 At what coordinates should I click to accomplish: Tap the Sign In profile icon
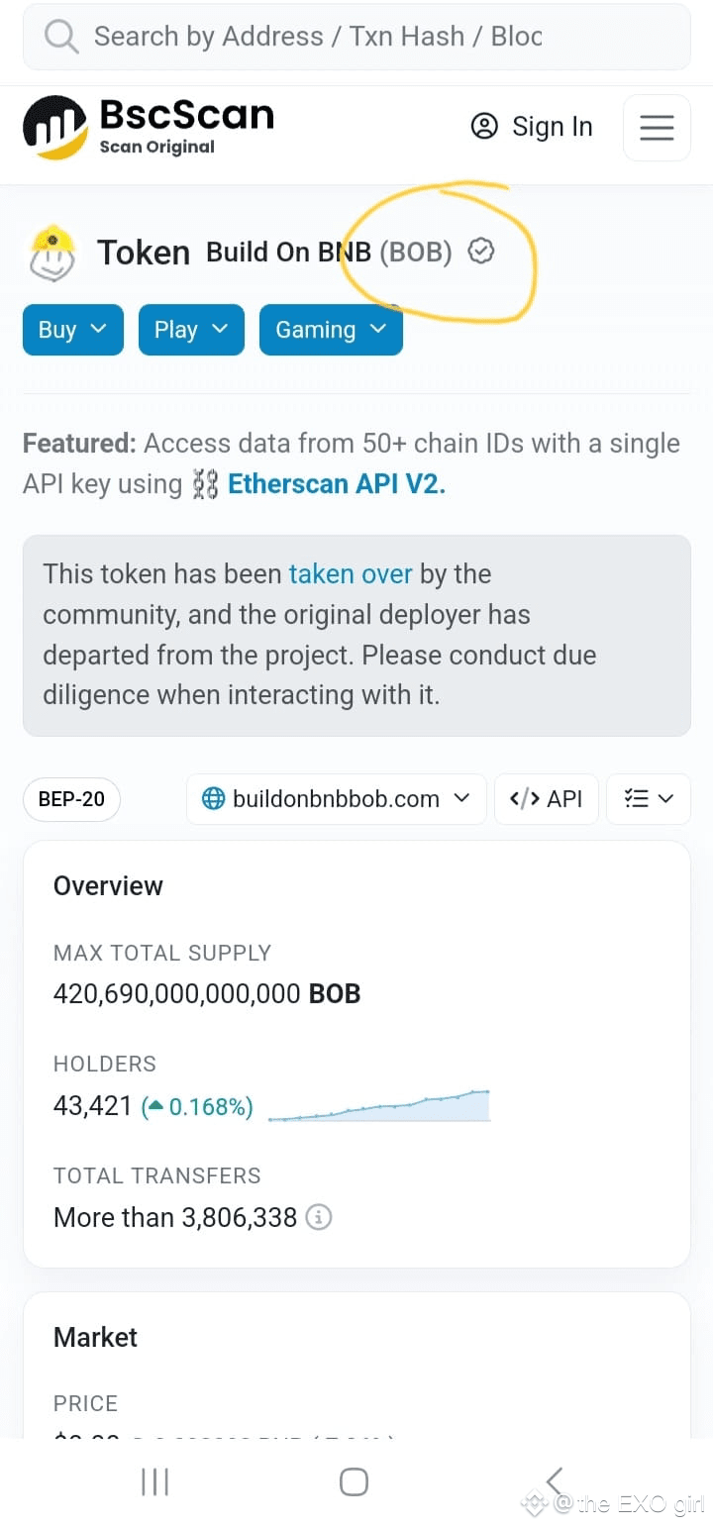click(x=484, y=127)
